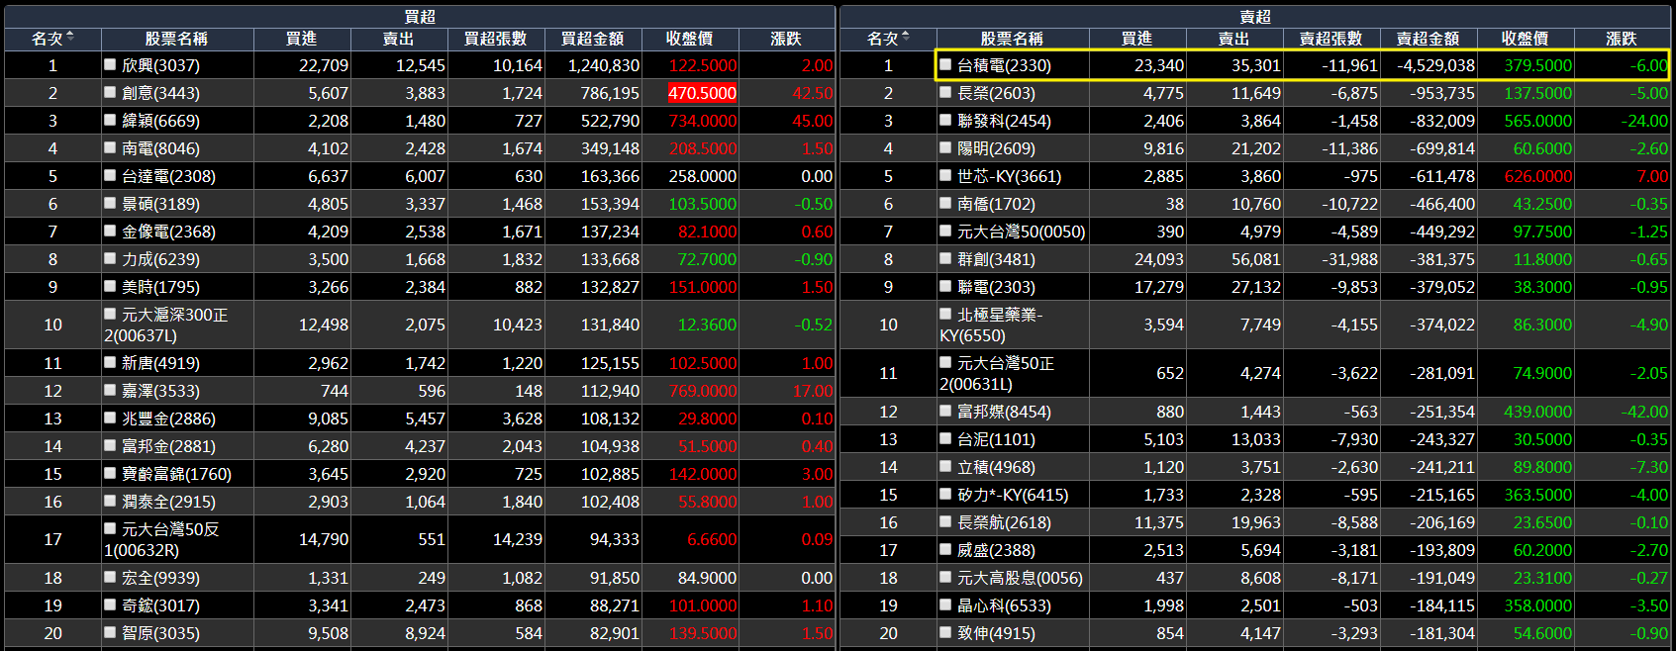Open the 元大台灣50(0050) stock name
The width and height of the screenshot is (1676, 651).
1021,232
